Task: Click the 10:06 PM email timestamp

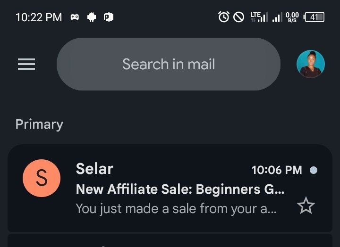Action: tap(277, 170)
